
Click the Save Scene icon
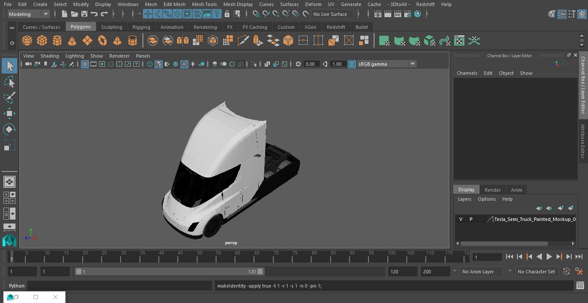[x=84, y=14]
